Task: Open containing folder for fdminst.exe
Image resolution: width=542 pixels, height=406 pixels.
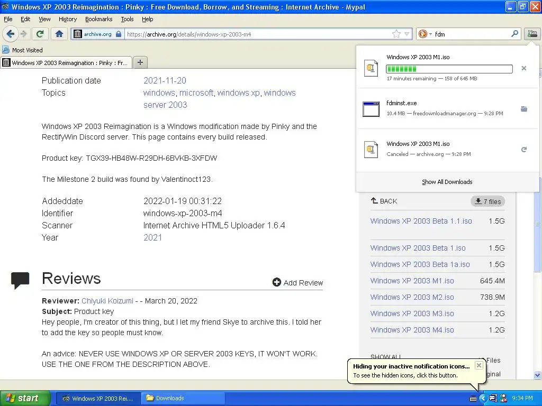Action: [x=524, y=109]
